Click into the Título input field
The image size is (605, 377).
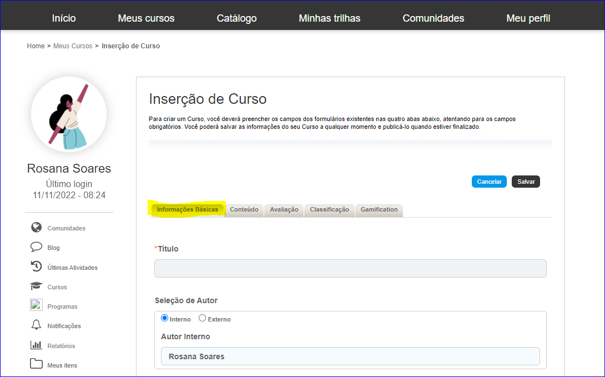pyautogui.click(x=350, y=269)
